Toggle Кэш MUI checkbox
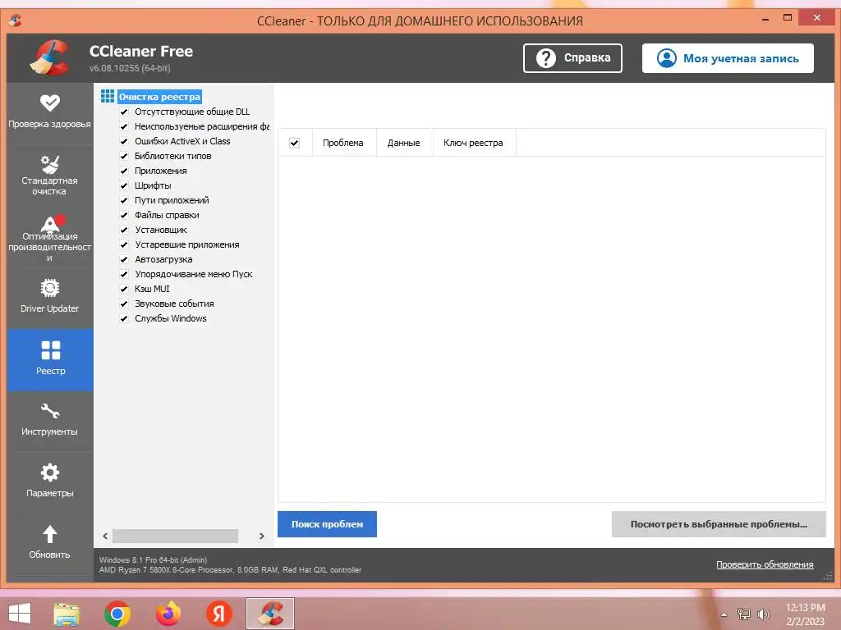The image size is (841, 630). [x=124, y=289]
